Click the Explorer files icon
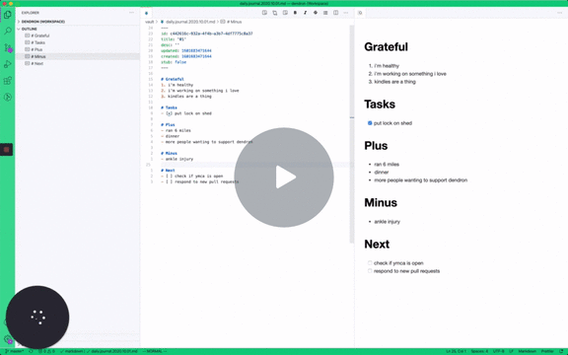This screenshot has height=355, width=568. pyautogui.click(x=8, y=15)
